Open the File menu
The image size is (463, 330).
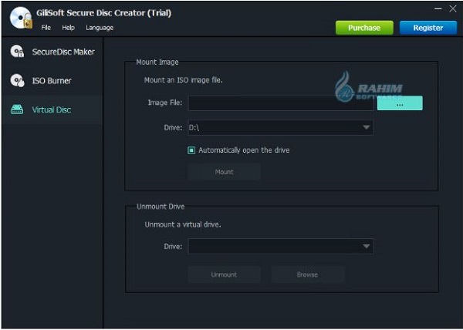pyautogui.click(x=46, y=28)
